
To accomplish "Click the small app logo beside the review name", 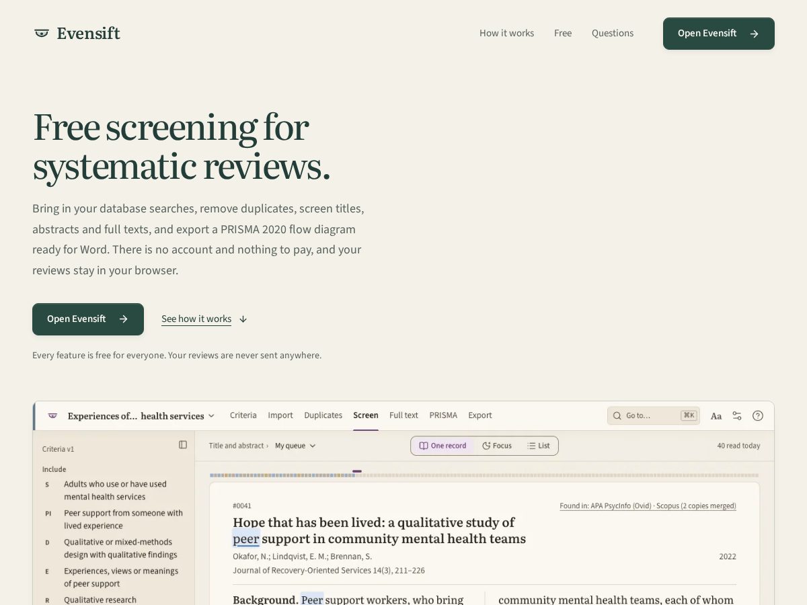I will click(52, 415).
